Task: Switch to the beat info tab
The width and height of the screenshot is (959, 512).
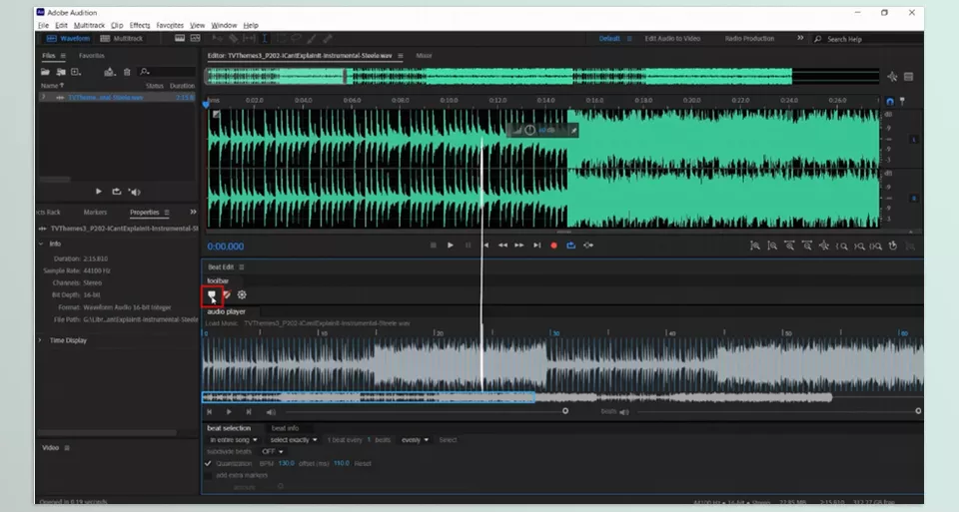Action: [286, 428]
